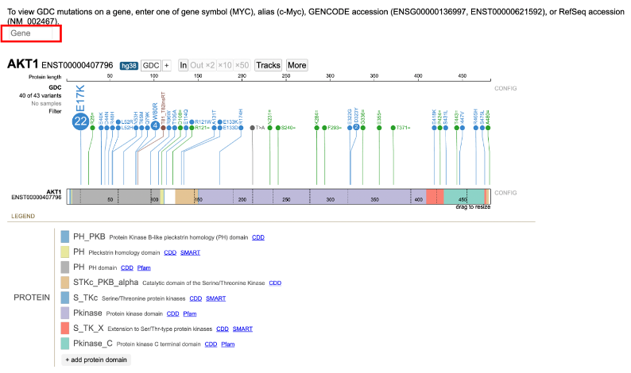
Task: Click the plus button next to GDC
Action: (x=167, y=65)
